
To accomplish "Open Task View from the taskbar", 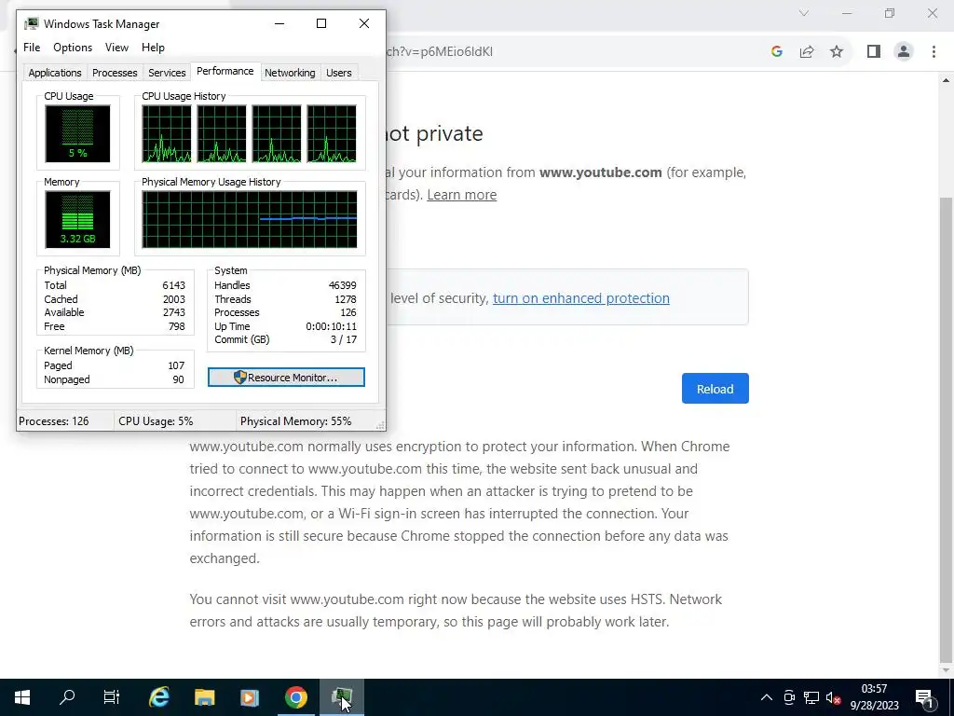I will pos(112,697).
